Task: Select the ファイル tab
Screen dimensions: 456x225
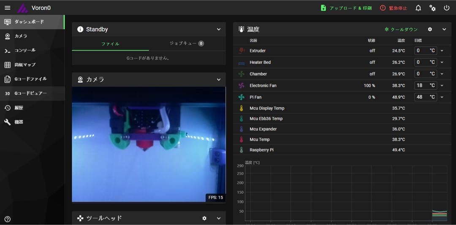Action: coord(110,44)
